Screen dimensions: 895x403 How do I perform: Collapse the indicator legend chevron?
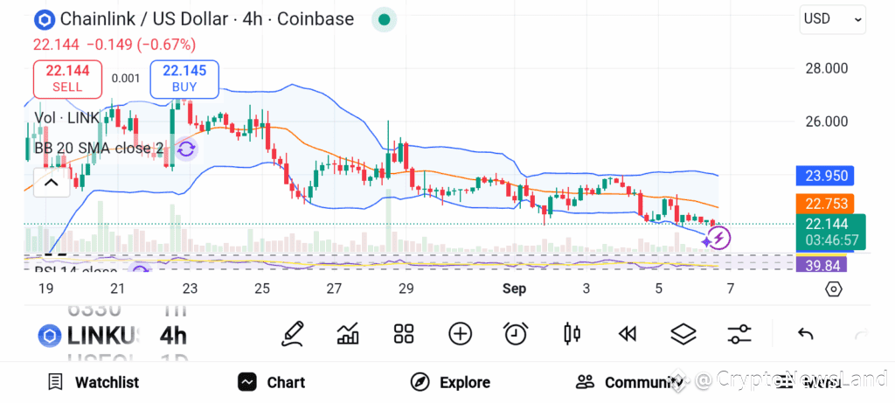point(52,183)
